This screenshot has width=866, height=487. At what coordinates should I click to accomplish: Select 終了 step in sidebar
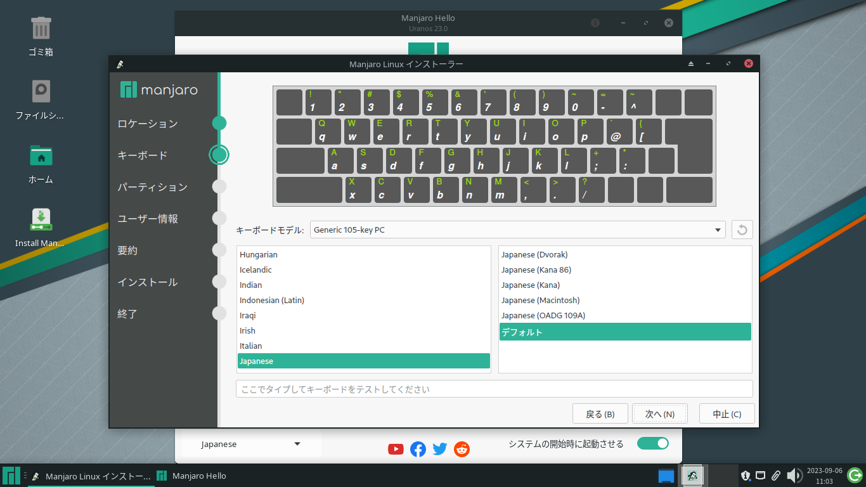(127, 314)
